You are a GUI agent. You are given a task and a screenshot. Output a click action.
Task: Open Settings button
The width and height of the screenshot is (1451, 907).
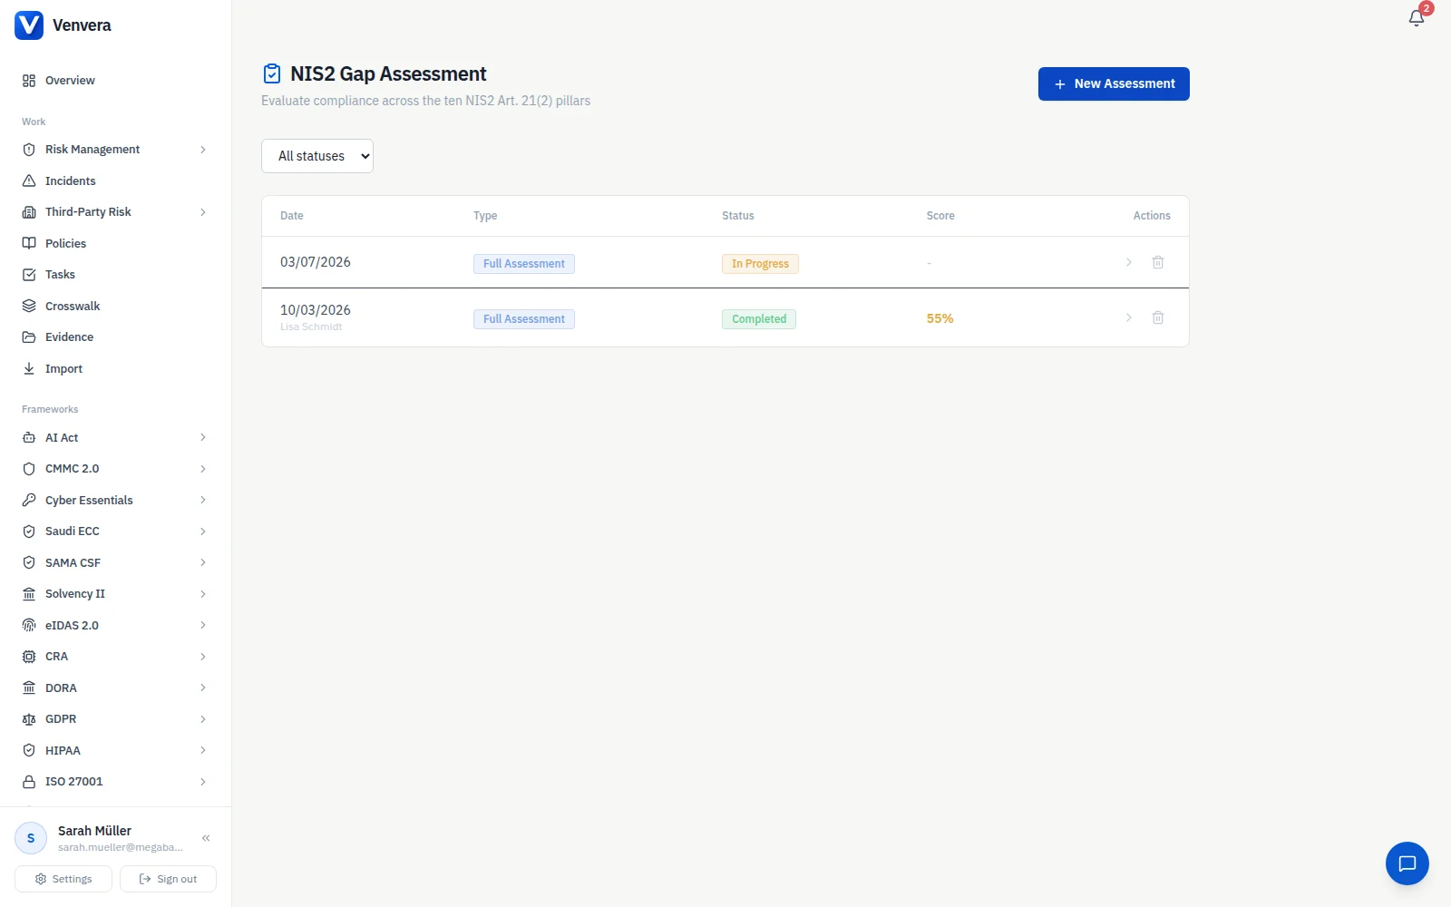point(63,879)
